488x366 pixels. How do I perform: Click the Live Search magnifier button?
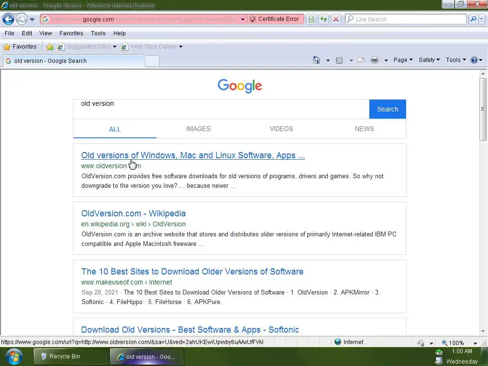click(473, 19)
